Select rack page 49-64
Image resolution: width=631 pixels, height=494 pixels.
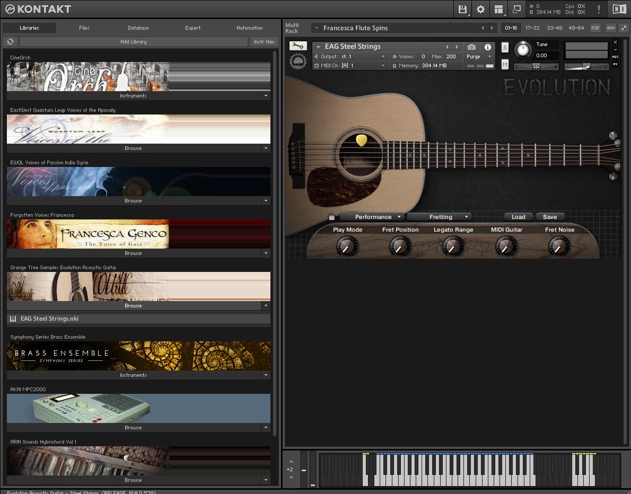tap(576, 28)
